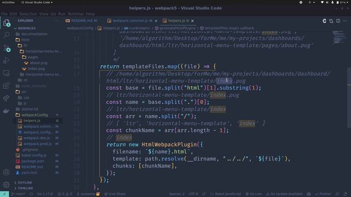The width and height of the screenshot is (351, 197).
Task: Change UTF-8 file encoding
Action: 194,194
